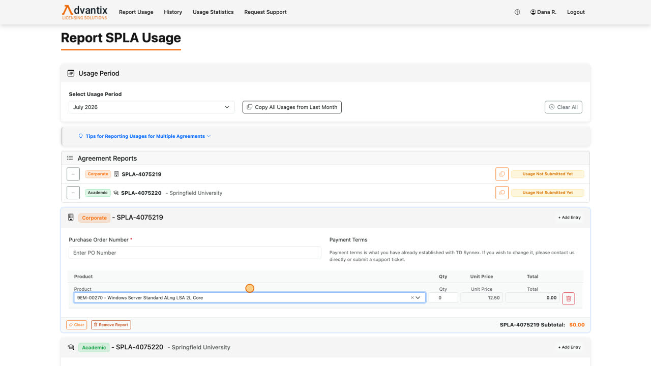Screen dimensions: 651x366
Task: Click the list icon beside Agreement Reports
Action: pyautogui.click(x=70, y=159)
